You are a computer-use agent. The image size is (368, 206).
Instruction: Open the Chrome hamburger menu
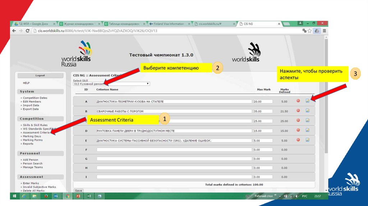tap(325, 31)
